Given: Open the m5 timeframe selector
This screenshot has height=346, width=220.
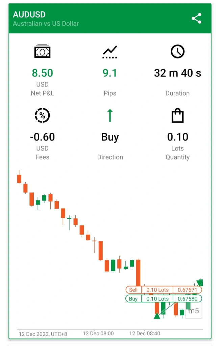Looking at the screenshot, I should point(194,311).
